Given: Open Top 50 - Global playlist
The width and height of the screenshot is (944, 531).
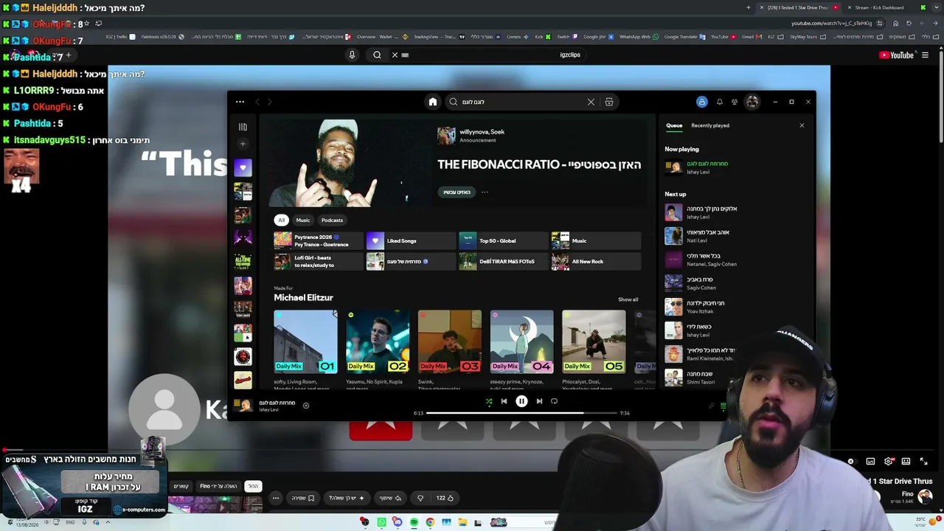Looking at the screenshot, I should pyautogui.click(x=504, y=240).
